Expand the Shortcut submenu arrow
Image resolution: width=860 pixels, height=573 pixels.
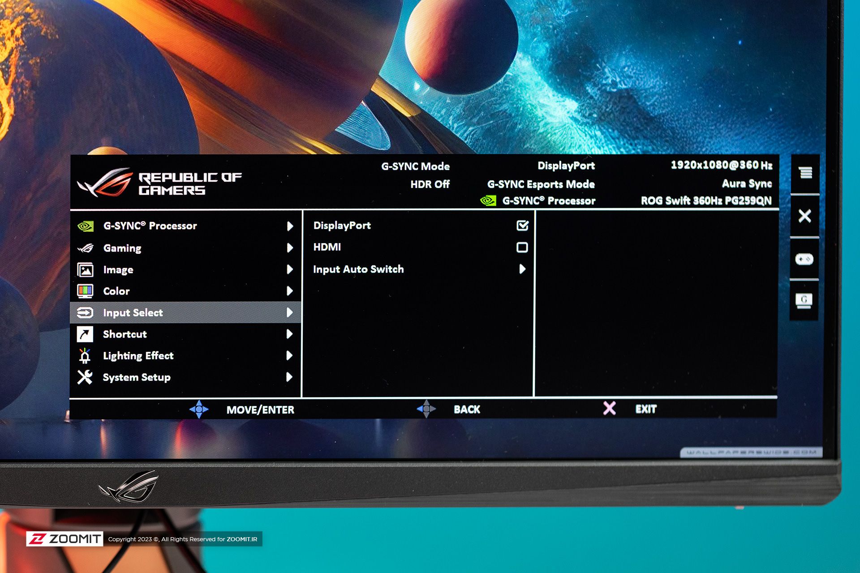(289, 334)
